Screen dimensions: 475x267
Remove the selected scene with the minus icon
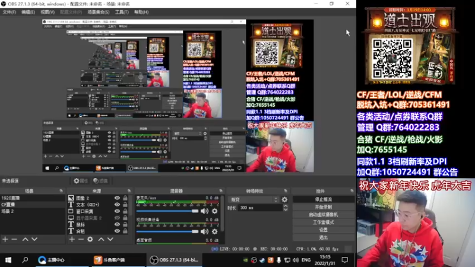[14, 239]
